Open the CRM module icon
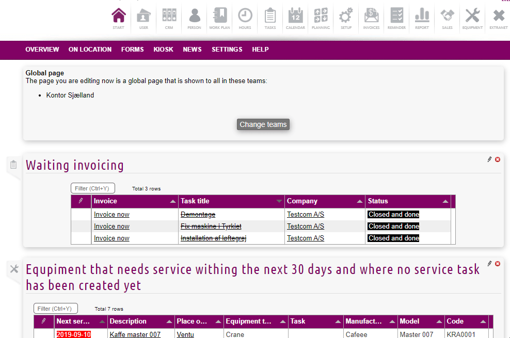The image size is (510, 338). tap(169, 18)
